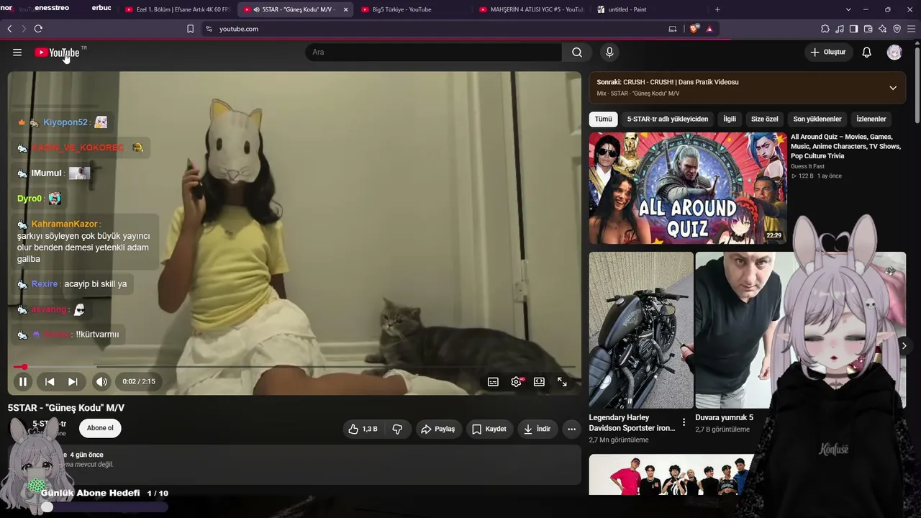Open the YouTube guide hamburger menu

tap(17, 53)
